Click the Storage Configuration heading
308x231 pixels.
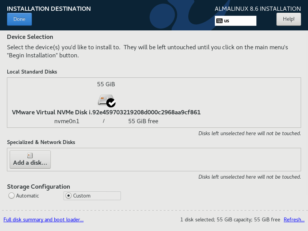(x=38, y=187)
